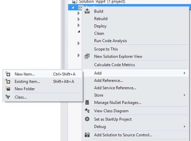This screenshot has height=141, width=191.
Task: Choose Add Reference...
Action: tap(135, 81)
